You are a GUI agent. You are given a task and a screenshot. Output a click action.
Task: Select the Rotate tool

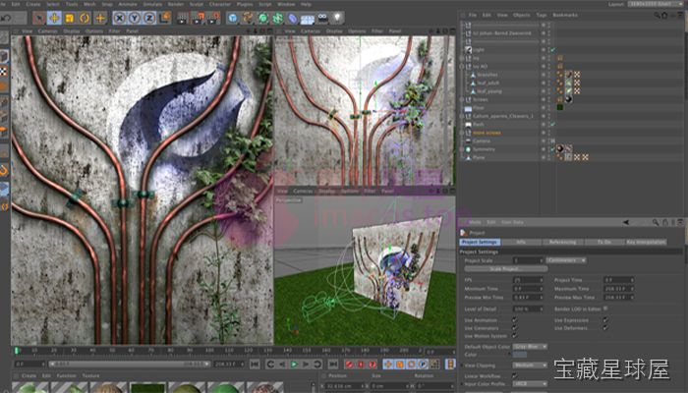click(85, 18)
